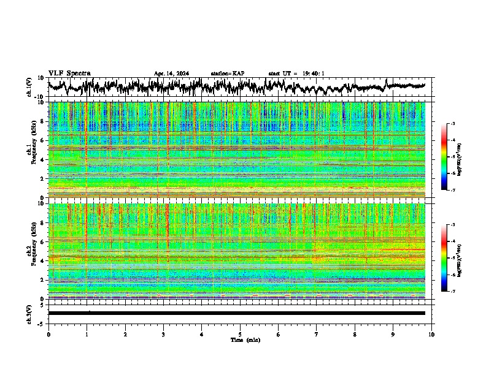Click time axis tick label "4"
Screen dimensions: 486x375
coord(202,335)
